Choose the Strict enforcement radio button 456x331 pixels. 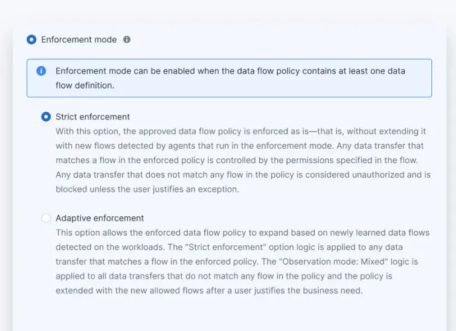tap(46, 117)
